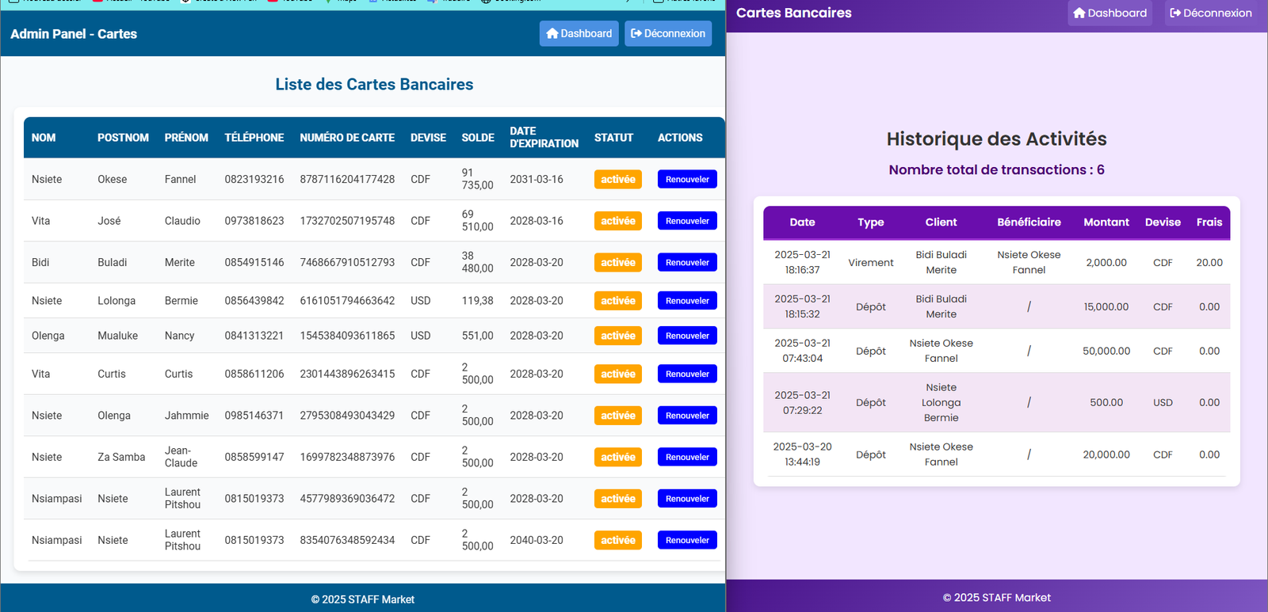Click activée badge for card 8354076348592434
The image size is (1268, 612).
(618, 540)
